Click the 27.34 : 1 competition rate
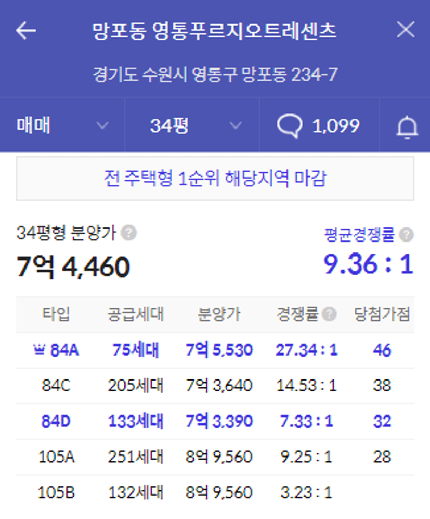Image resolution: width=430 pixels, height=519 pixels. [307, 350]
